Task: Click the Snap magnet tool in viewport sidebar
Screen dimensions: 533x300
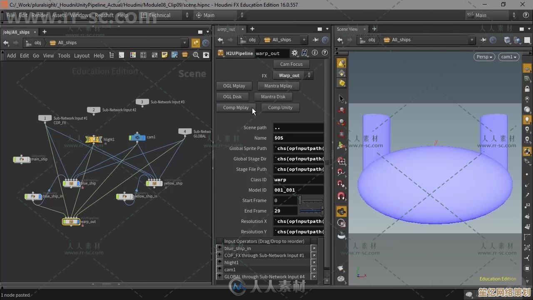Action: (341, 196)
